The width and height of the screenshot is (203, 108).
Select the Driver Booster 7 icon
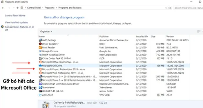coord(40,44)
